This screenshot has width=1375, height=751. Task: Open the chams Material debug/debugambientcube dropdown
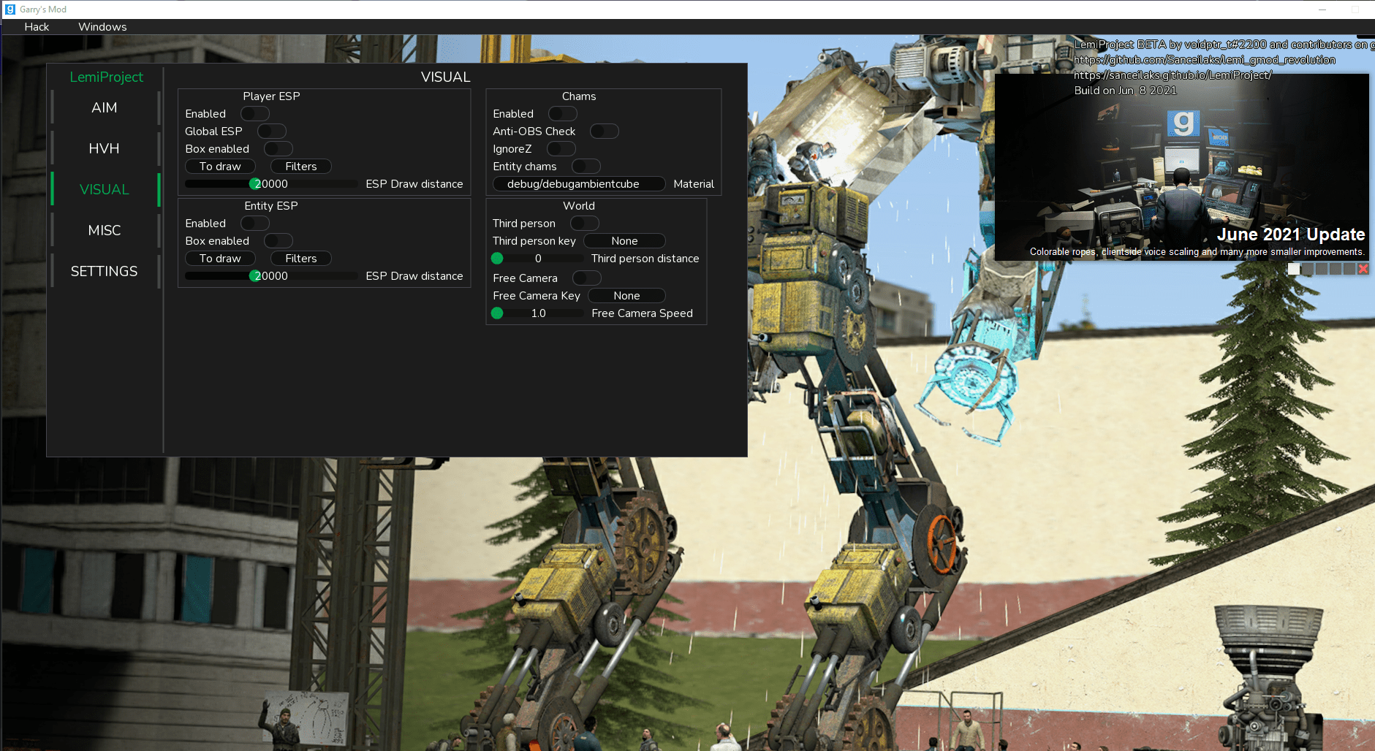[579, 184]
